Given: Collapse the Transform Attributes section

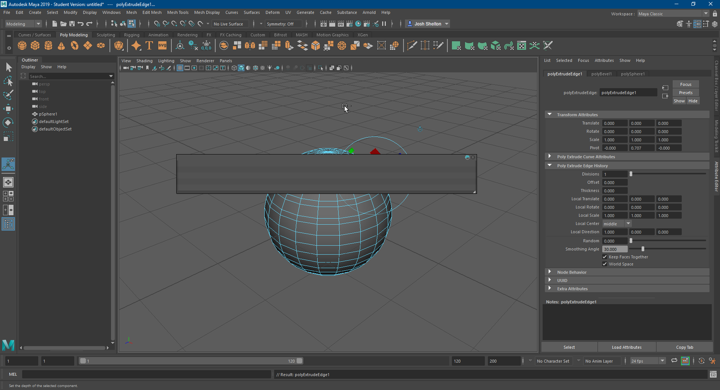Looking at the screenshot, I should (550, 114).
